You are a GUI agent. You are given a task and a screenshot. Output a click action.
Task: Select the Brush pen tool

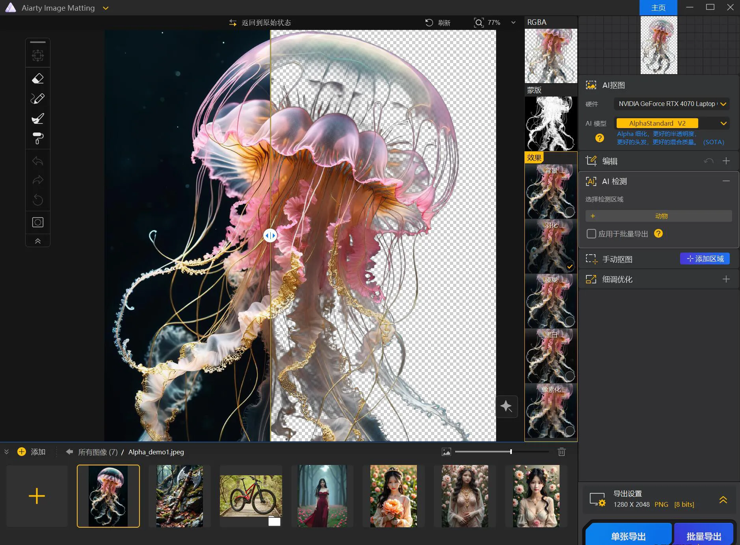38,99
